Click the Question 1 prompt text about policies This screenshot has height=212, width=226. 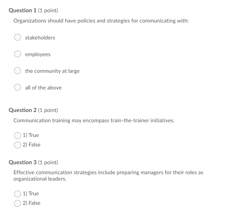coord(101,20)
